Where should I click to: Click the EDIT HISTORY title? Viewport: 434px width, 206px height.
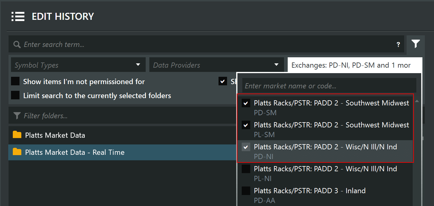pos(63,16)
